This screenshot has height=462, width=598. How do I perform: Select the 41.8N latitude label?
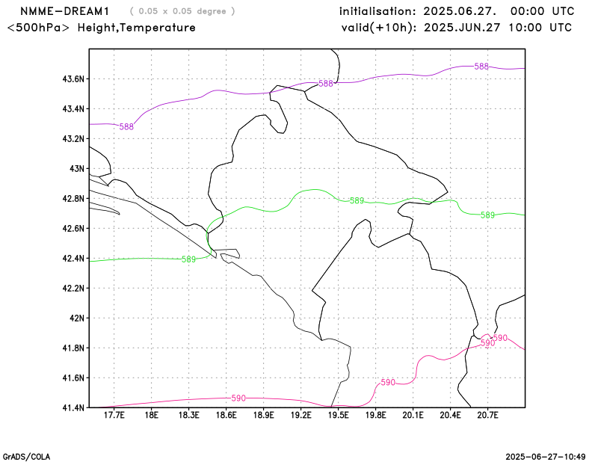coord(73,348)
